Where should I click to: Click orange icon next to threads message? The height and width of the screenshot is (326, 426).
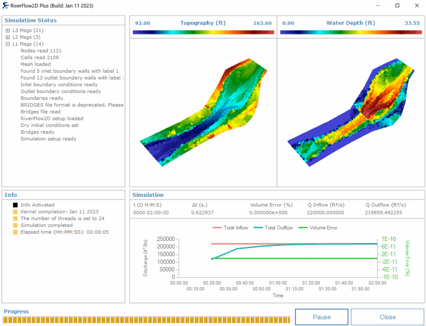(15, 218)
